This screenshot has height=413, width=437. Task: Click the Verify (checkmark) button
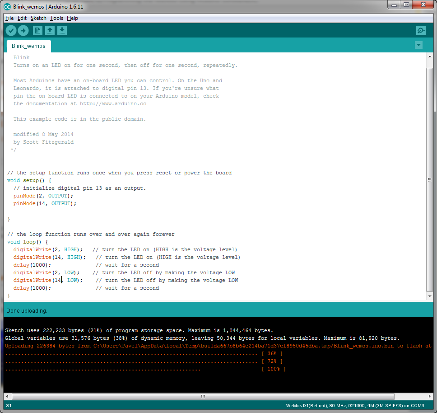tap(10, 30)
